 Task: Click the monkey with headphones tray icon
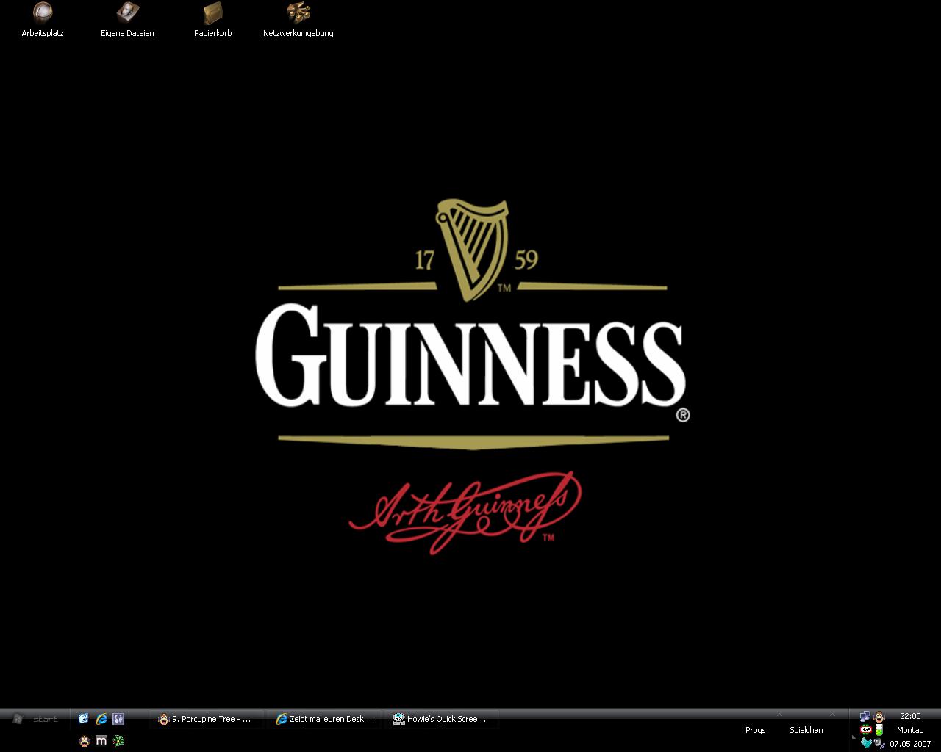point(879,717)
